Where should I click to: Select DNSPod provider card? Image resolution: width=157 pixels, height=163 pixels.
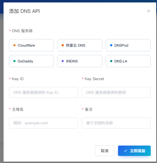coord(128,45)
